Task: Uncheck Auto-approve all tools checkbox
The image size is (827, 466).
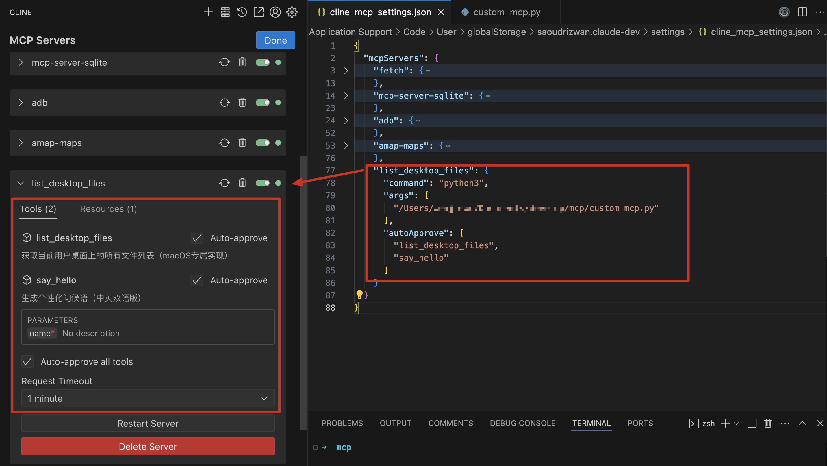Action: pyautogui.click(x=28, y=362)
